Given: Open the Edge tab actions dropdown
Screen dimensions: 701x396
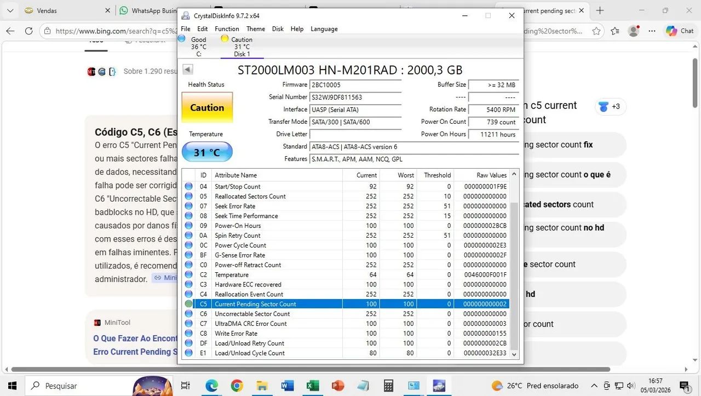Looking at the screenshot, I should pos(10,10).
